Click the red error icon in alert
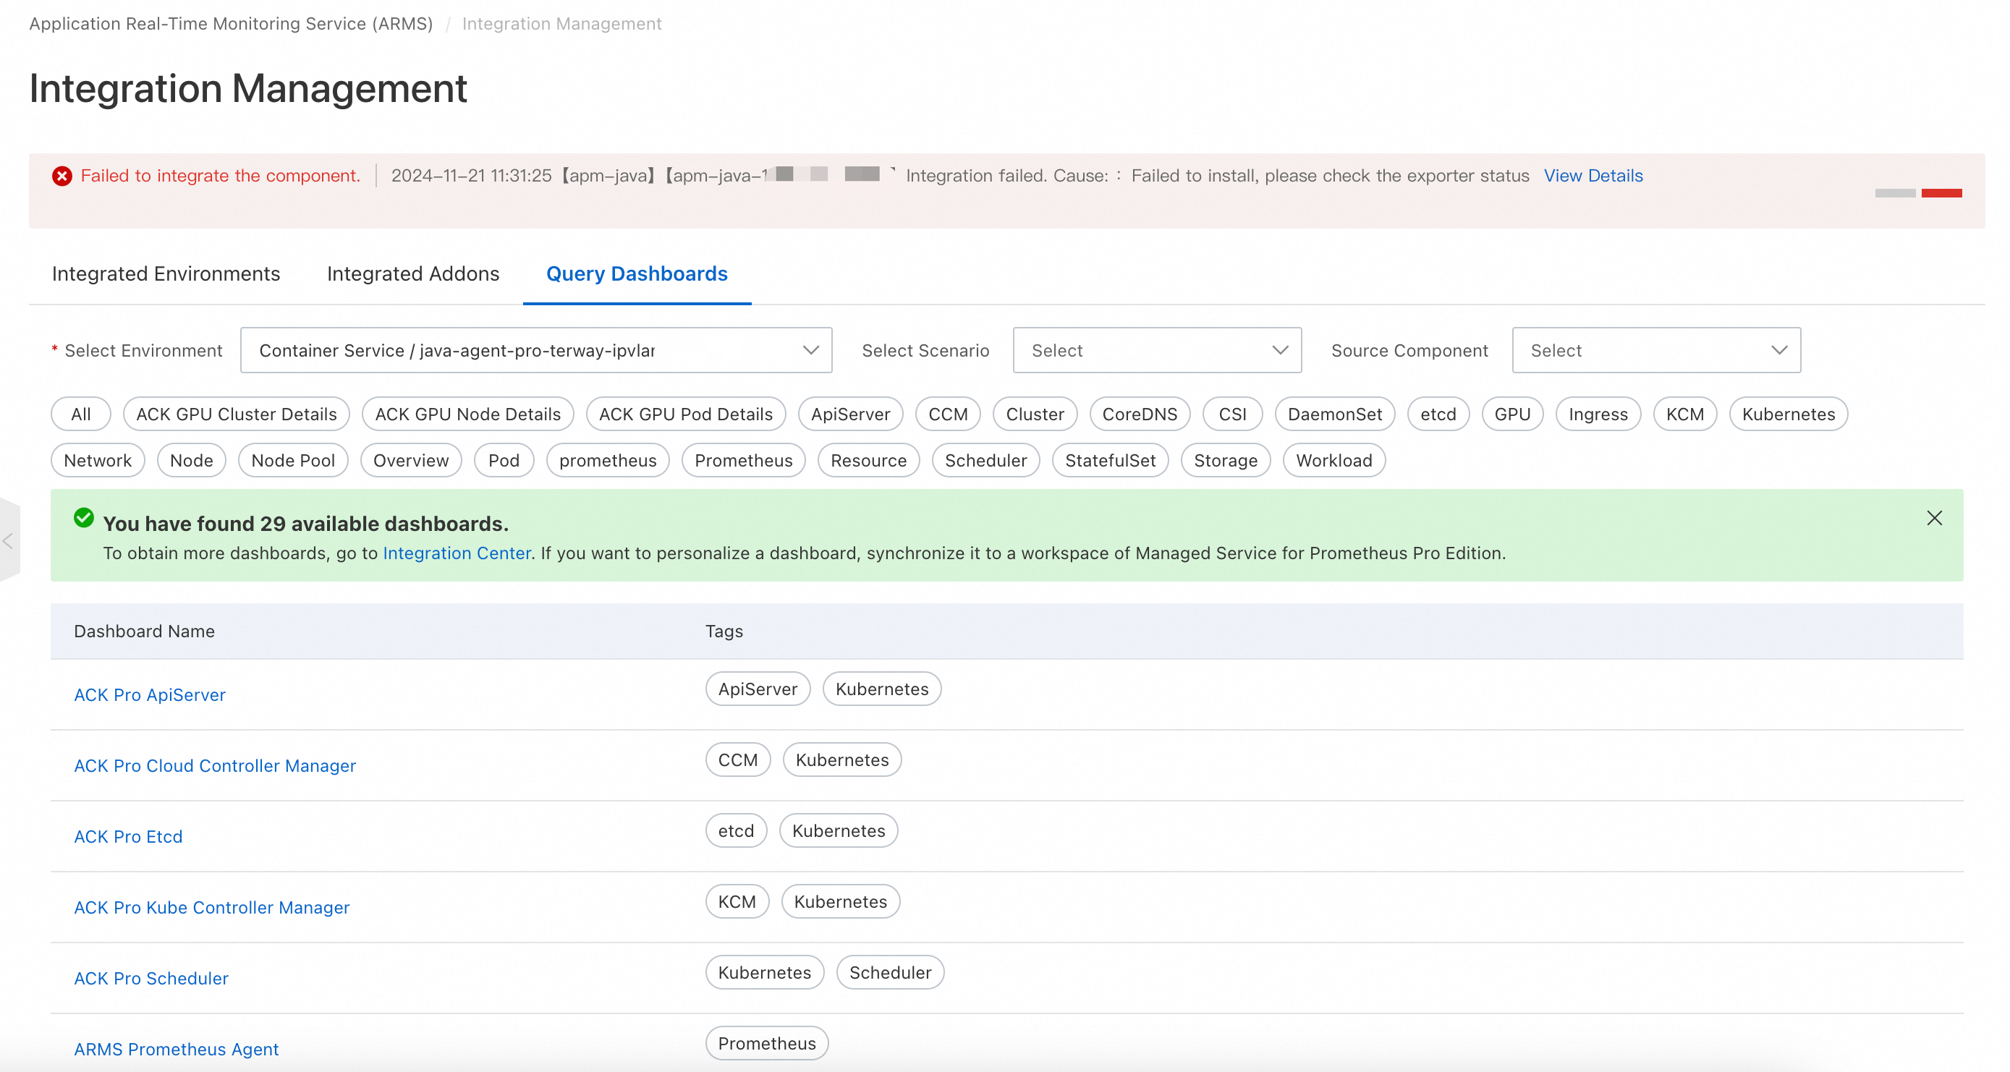 point(62,176)
